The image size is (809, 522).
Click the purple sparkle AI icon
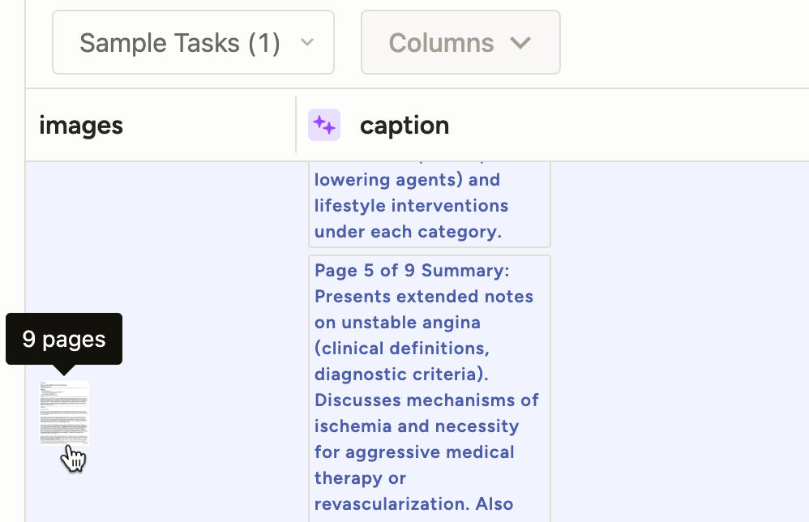click(x=324, y=125)
